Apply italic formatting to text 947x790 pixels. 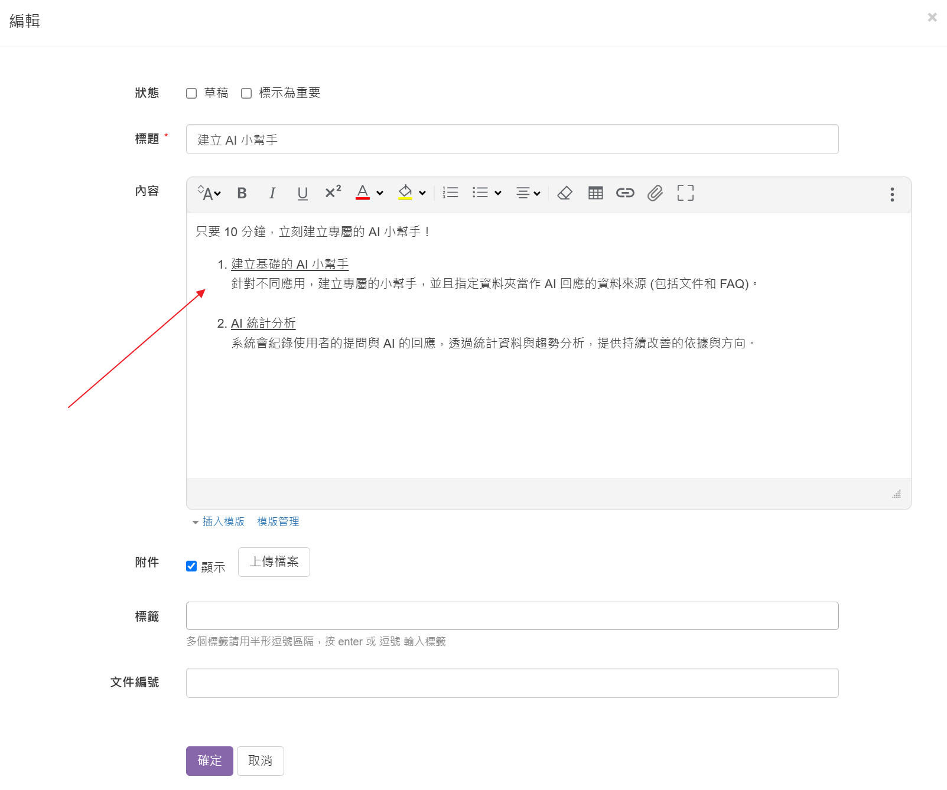[272, 193]
